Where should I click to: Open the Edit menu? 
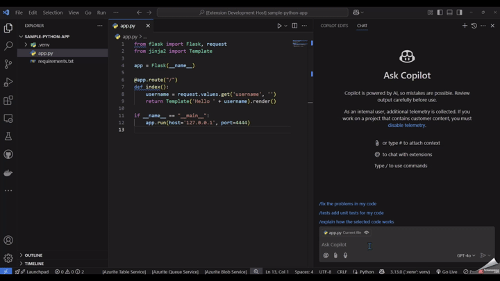[33, 12]
